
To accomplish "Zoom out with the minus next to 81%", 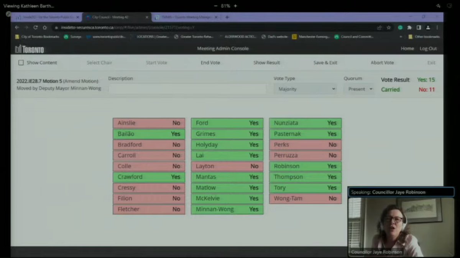I will (216, 6).
